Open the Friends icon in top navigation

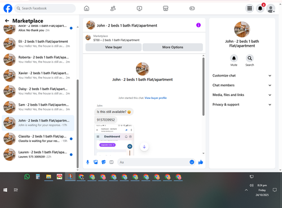click(x=113, y=8)
